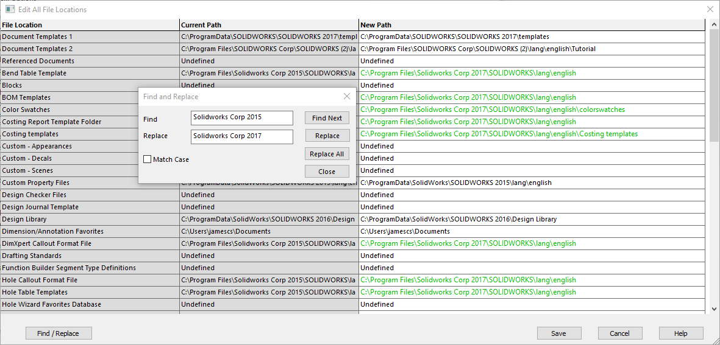
Task: Close the Edit All File Locations window
Action: (710, 9)
